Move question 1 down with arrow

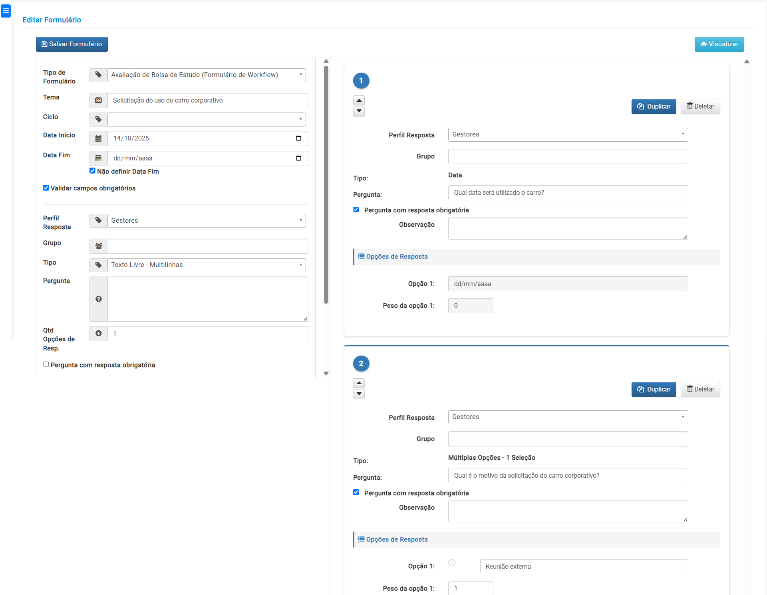[x=359, y=111]
